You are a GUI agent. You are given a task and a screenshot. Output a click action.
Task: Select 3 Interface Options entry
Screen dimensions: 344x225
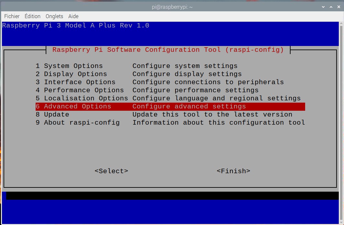pyautogui.click(x=170, y=82)
